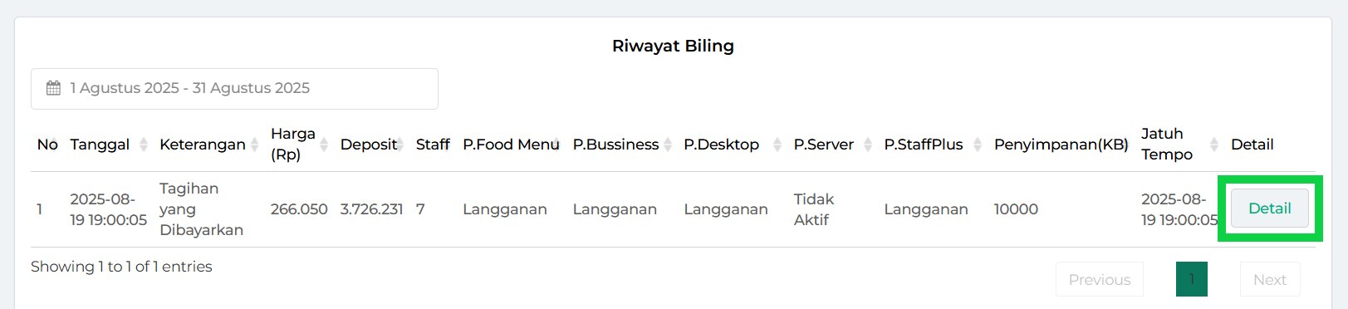Sort by Deposit column arrows
This screenshot has height=309, width=1348.
click(399, 145)
